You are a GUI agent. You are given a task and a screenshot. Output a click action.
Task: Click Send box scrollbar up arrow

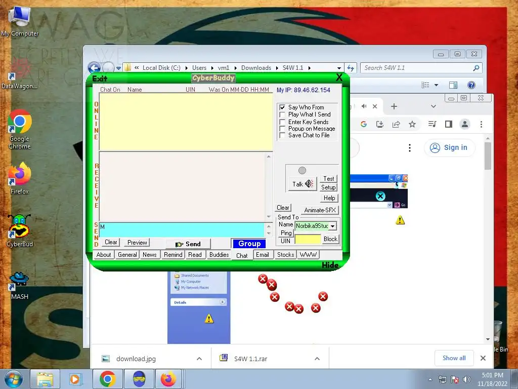269,226
